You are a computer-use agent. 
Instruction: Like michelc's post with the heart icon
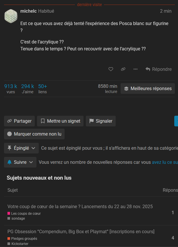pos(111,69)
